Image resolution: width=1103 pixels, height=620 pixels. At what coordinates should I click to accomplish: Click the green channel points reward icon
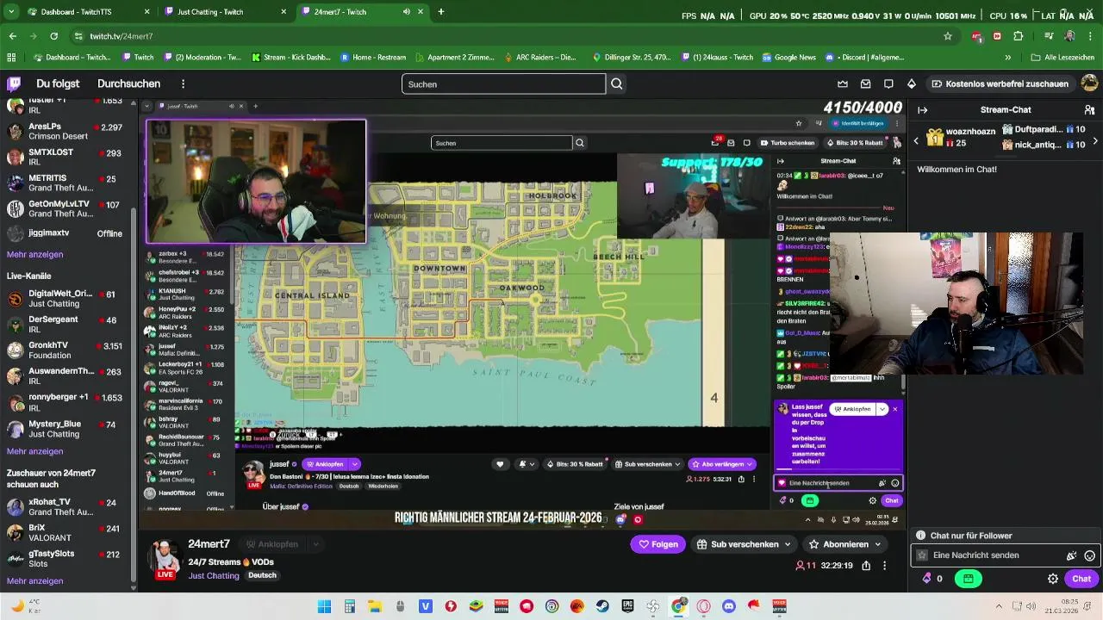point(968,579)
